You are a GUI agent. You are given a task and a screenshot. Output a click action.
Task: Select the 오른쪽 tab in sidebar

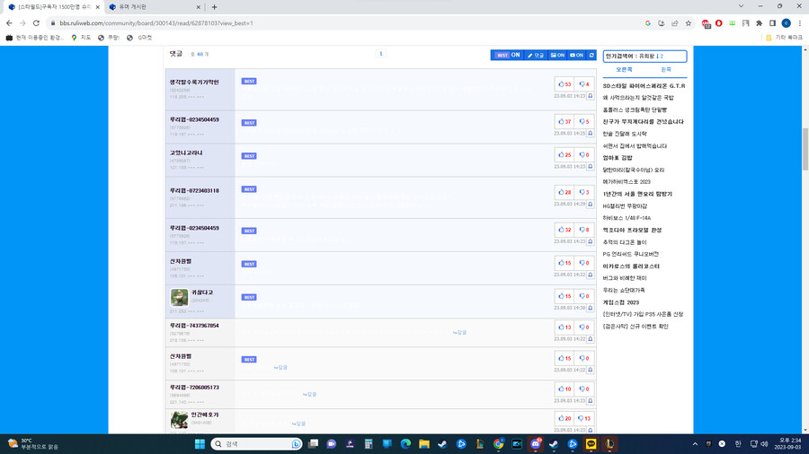click(x=624, y=69)
